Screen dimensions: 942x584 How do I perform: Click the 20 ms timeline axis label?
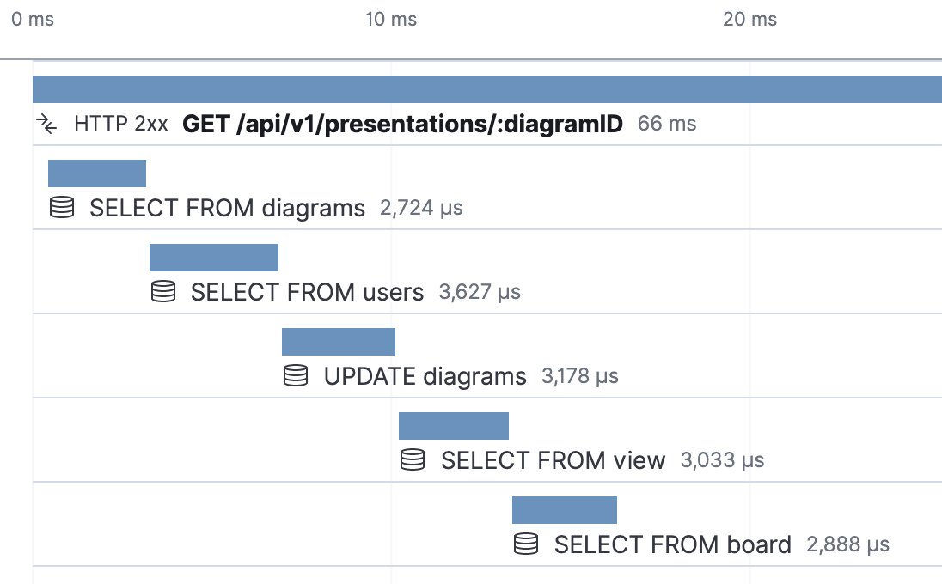(x=749, y=19)
